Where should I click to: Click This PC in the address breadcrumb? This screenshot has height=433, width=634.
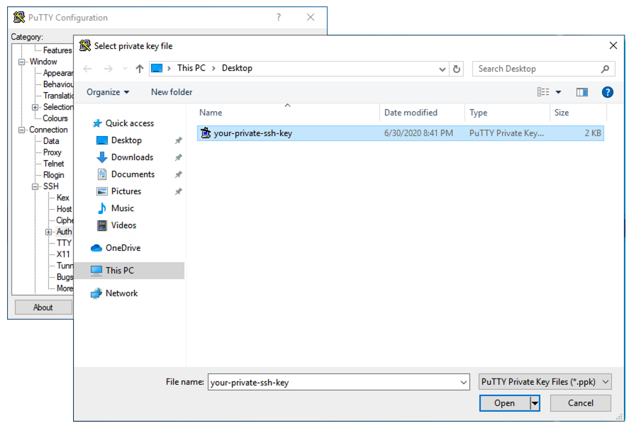tap(191, 68)
